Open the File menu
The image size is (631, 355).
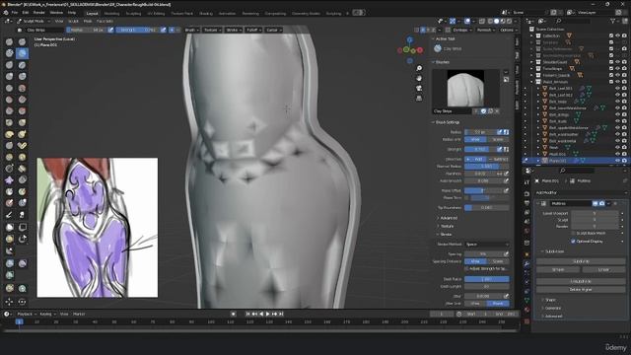point(15,13)
